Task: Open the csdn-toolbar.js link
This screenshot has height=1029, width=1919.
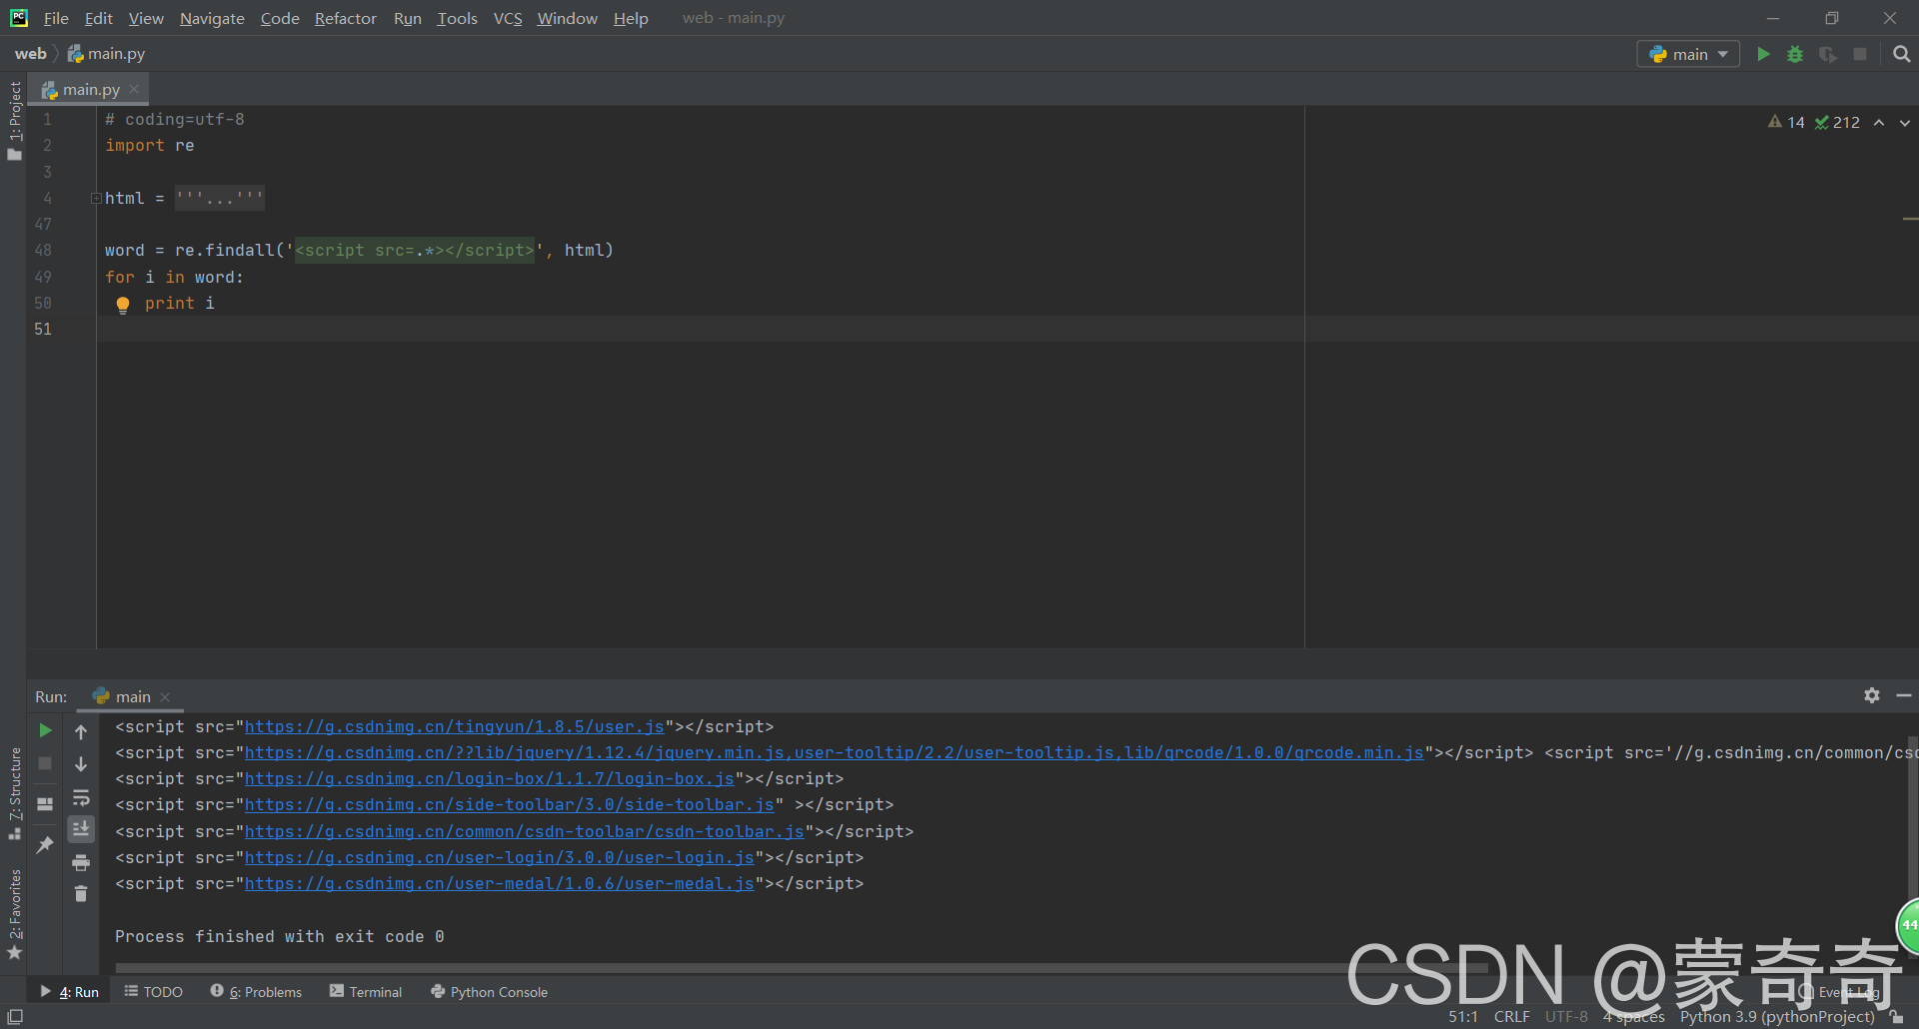Action: (525, 832)
